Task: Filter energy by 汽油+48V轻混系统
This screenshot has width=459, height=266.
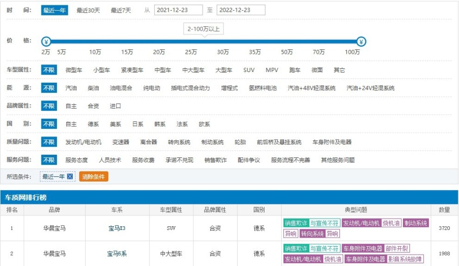Action: click(x=312, y=88)
